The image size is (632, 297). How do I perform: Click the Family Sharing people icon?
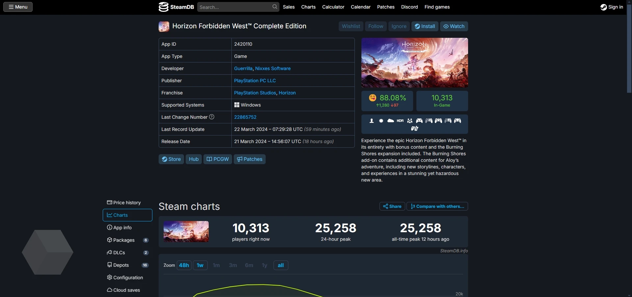click(409, 121)
